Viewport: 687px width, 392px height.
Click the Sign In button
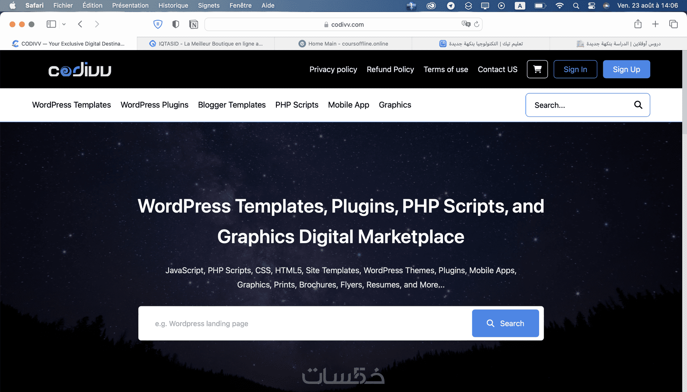[575, 69]
